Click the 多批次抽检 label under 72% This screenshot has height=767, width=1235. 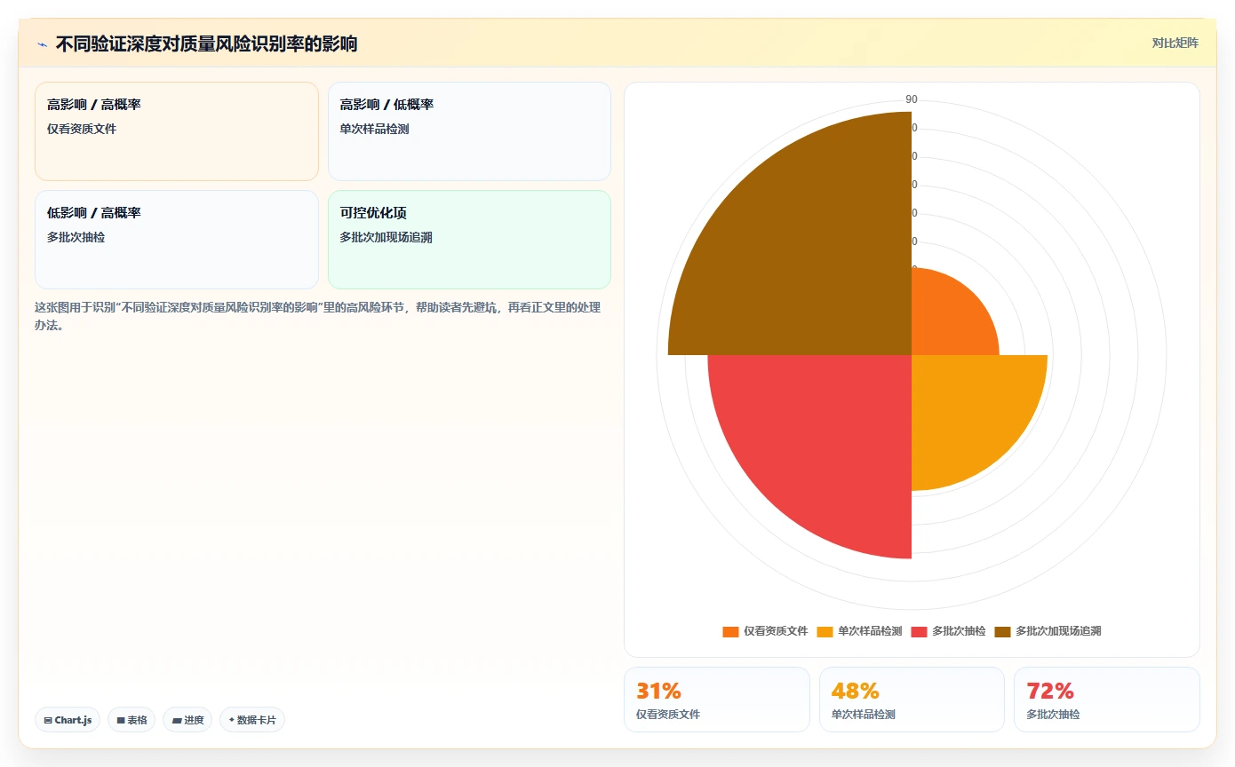click(1053, 714)
